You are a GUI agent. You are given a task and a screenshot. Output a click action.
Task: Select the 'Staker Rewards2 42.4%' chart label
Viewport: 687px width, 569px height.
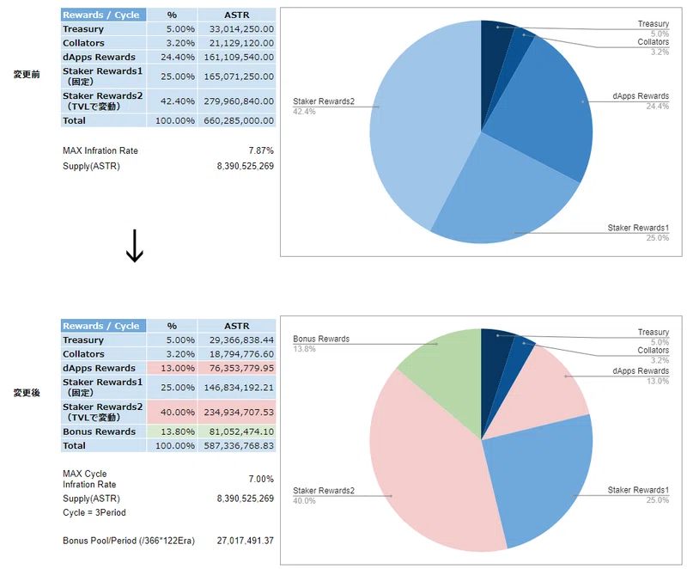point(324,107)
